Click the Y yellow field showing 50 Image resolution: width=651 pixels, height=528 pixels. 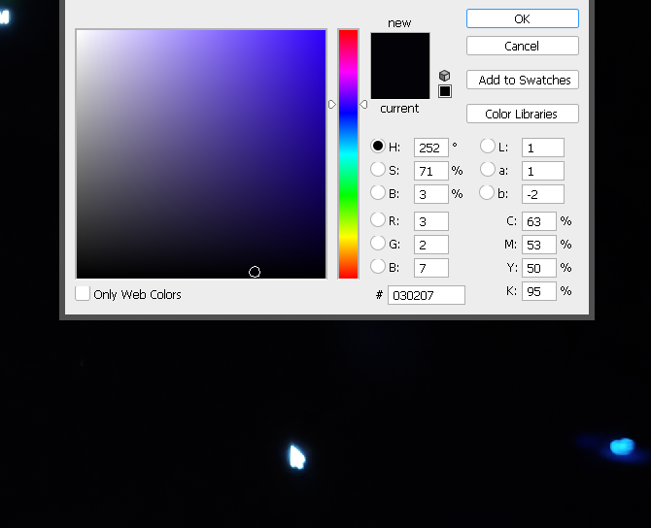coord(539,268)
